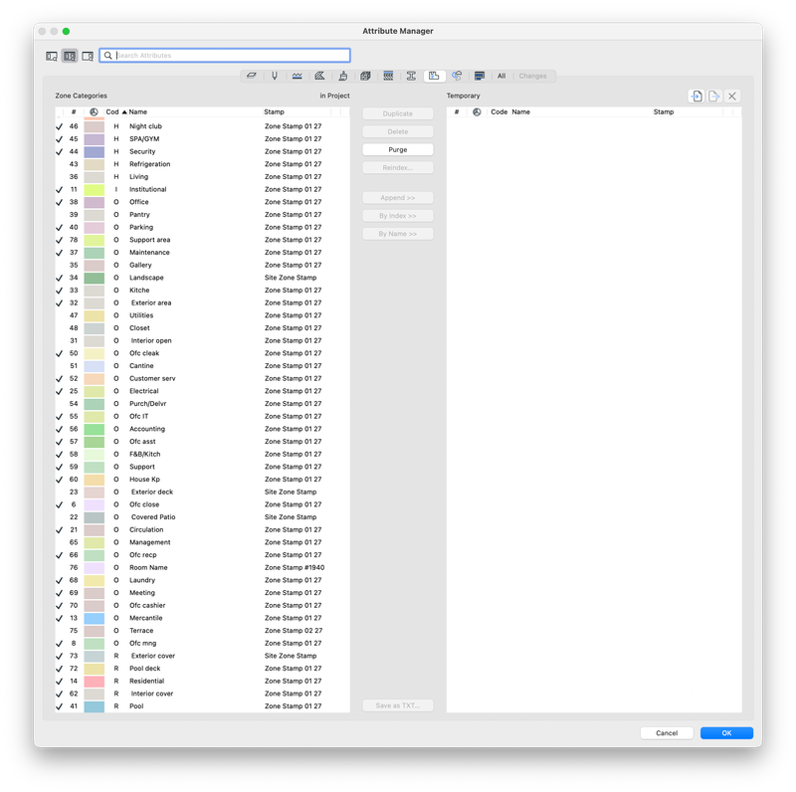
Task: Open the Surfaces attribute tab
Action: pyautogui.click(x=342, y=77)
